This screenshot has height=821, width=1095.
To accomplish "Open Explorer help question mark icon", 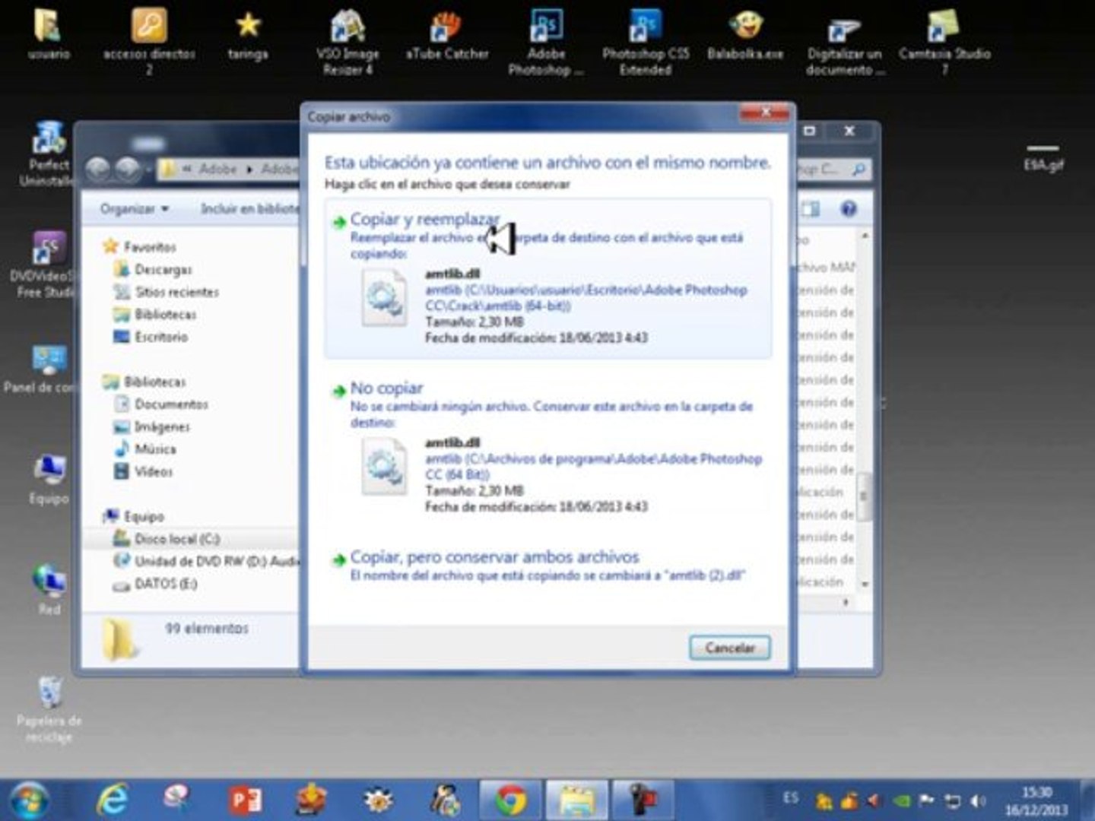I will [849, 208].
